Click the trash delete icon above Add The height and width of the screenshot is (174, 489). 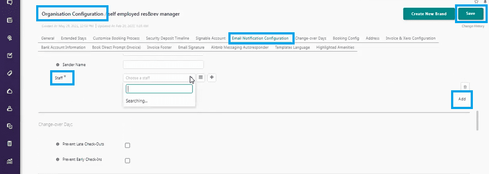[465, 87]
